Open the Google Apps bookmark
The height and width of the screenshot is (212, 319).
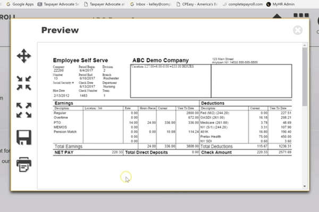pos(20,4)
